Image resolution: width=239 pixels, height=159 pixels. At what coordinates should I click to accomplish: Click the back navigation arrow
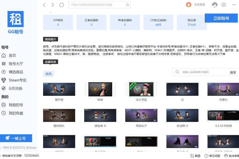(x=44, y=5)
